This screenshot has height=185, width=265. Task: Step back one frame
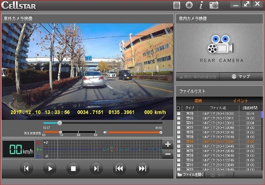(26, 168)
